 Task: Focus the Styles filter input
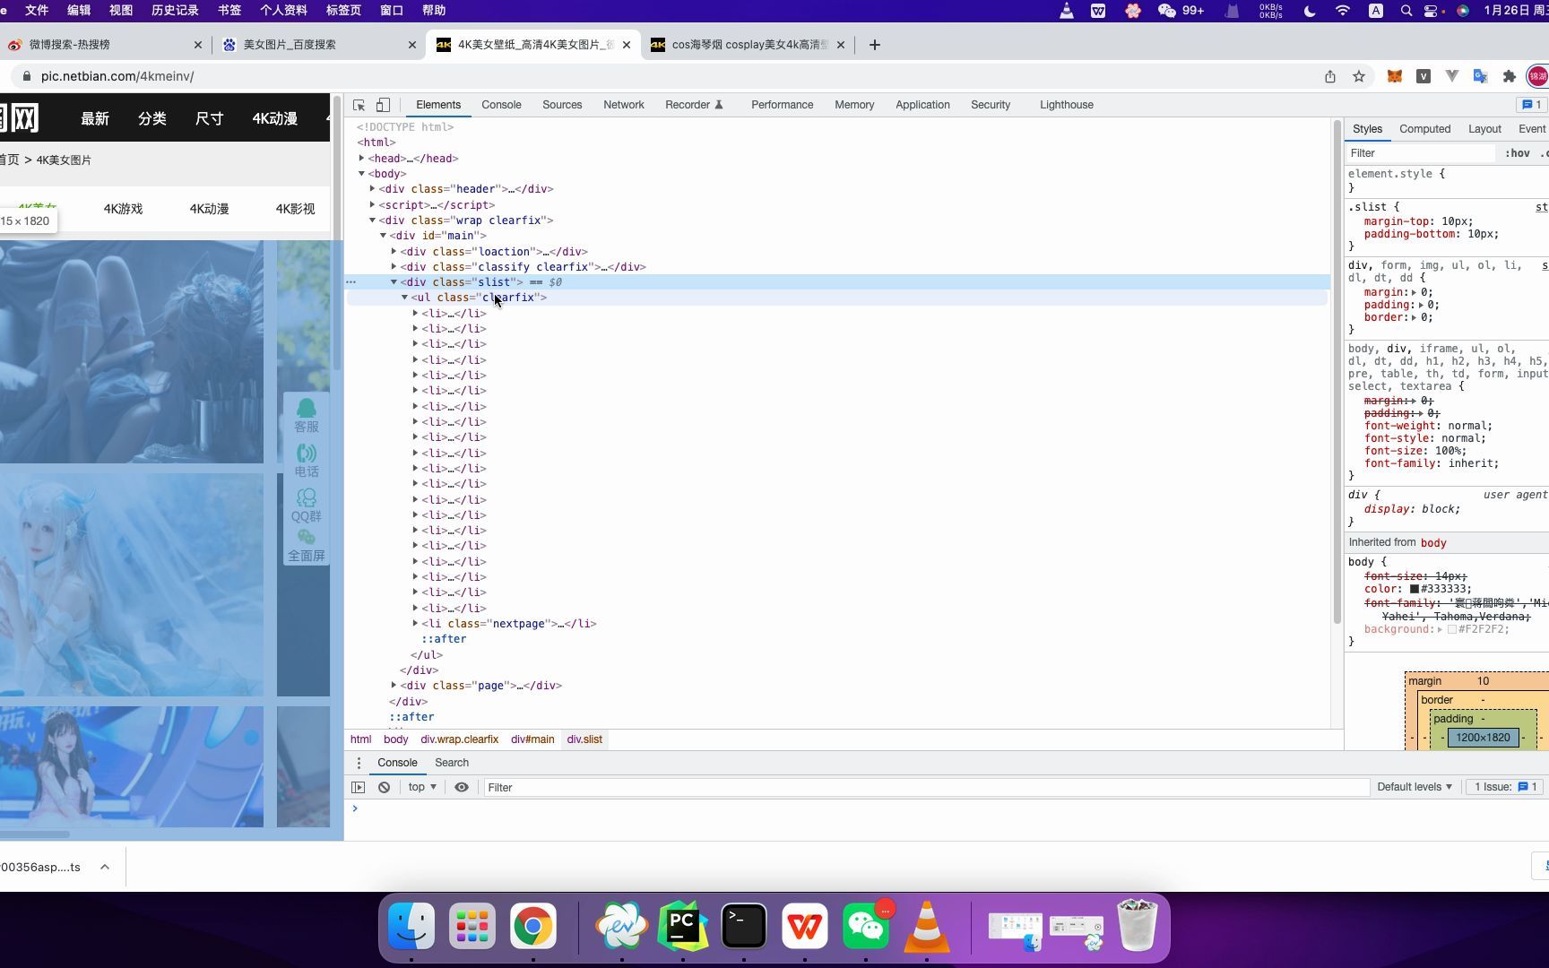[1421, 153]
